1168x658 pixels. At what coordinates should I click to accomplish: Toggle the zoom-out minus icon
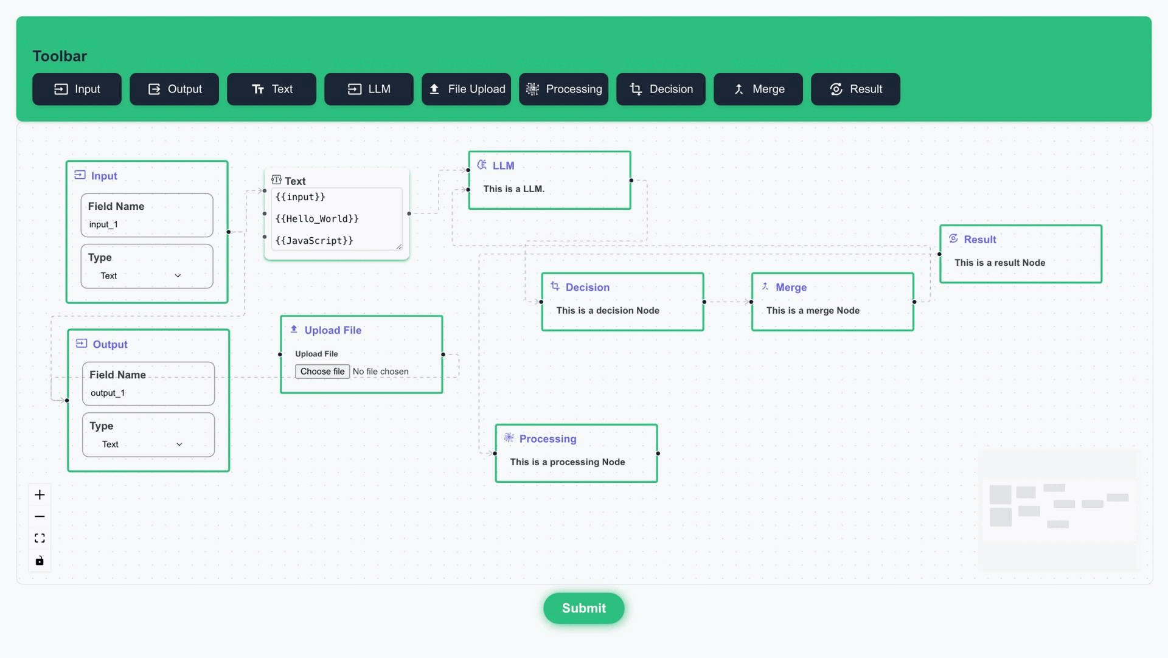pyautogui.click(x=40, y=517)
